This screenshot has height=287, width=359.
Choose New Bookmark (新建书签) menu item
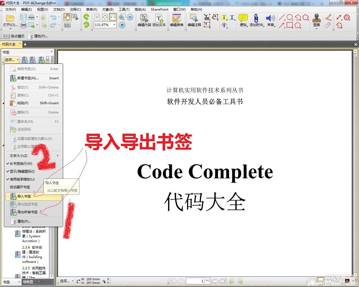(x=34, y=78)
